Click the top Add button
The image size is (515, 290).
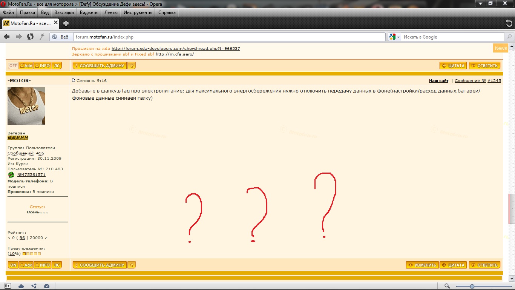[x=26, y=65]
